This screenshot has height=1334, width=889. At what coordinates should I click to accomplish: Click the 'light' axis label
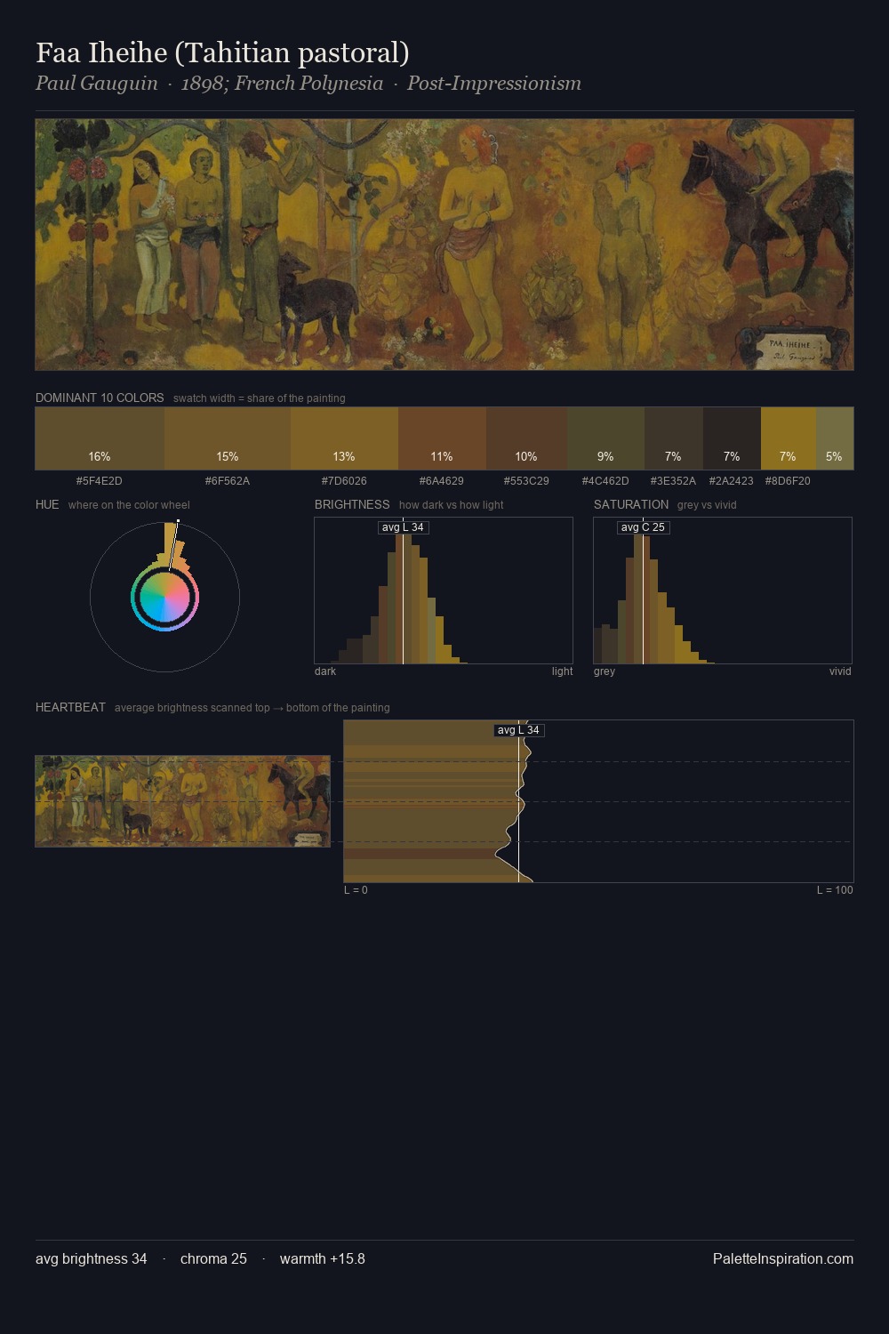[x=562, y=671]
